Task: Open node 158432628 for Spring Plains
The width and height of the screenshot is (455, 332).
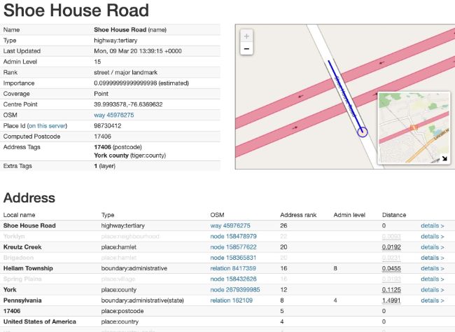Action: 233,279
